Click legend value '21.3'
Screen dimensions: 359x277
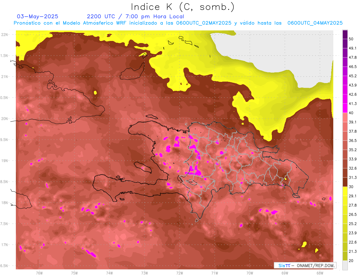click(x=353, y=251)
